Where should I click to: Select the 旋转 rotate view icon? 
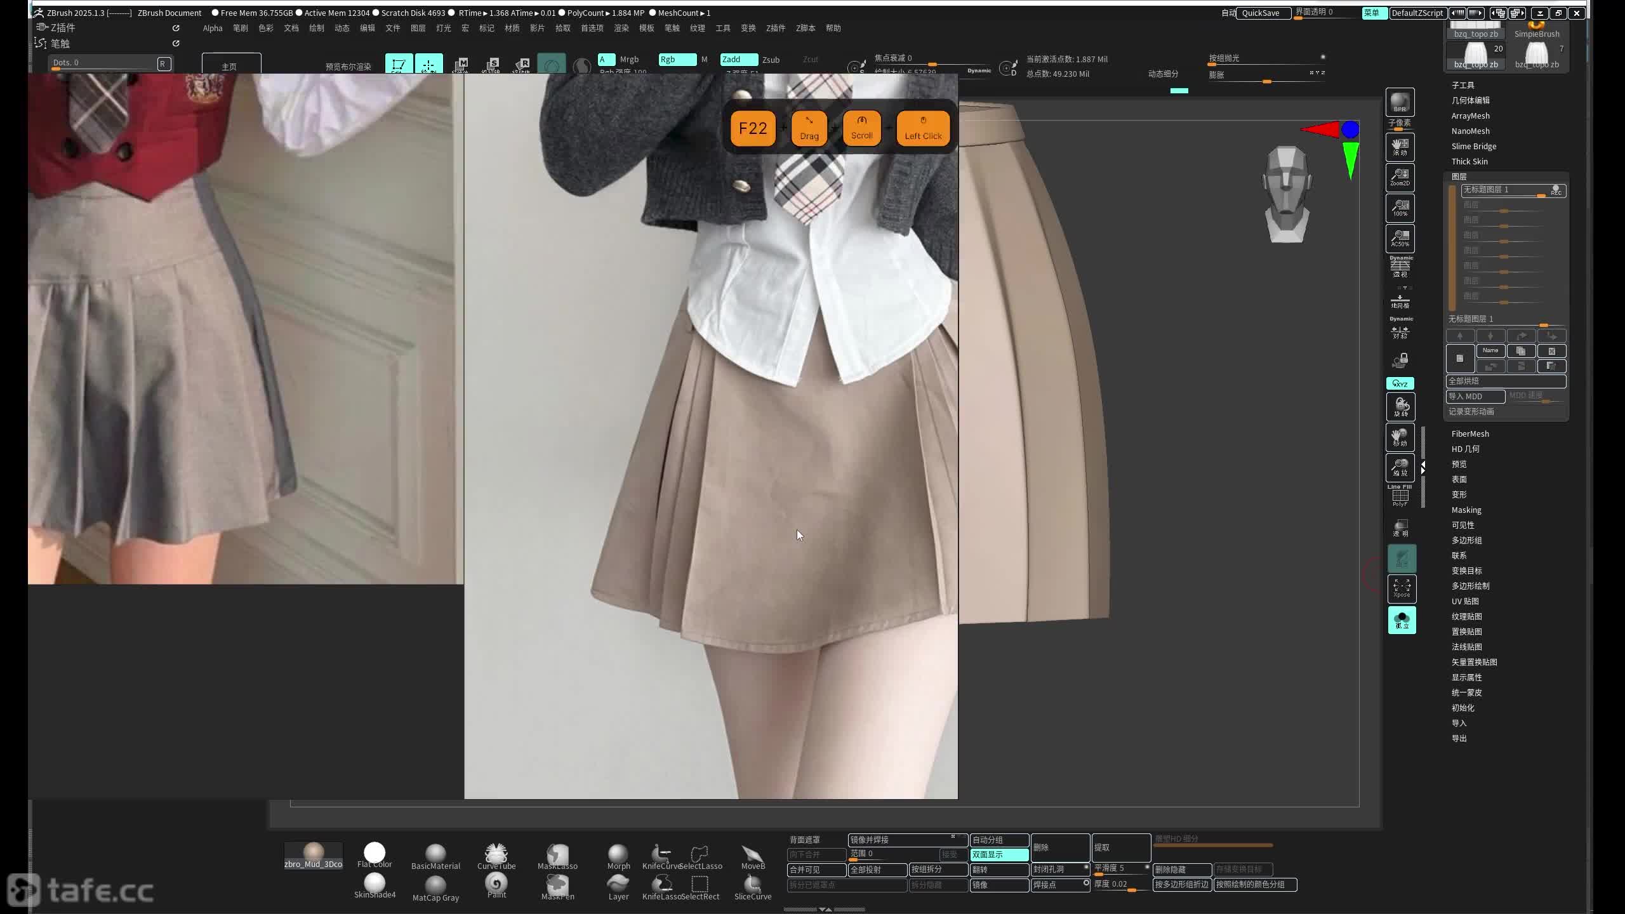[1400, 407]
